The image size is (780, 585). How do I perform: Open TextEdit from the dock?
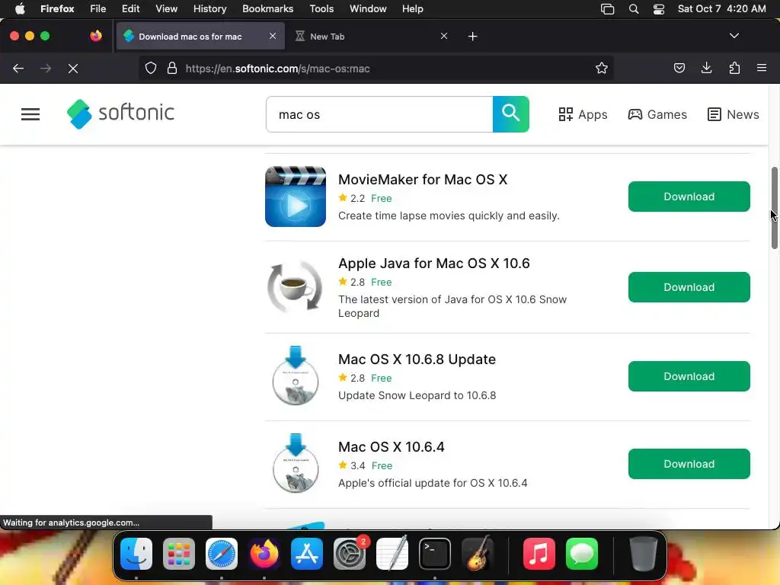392,553
